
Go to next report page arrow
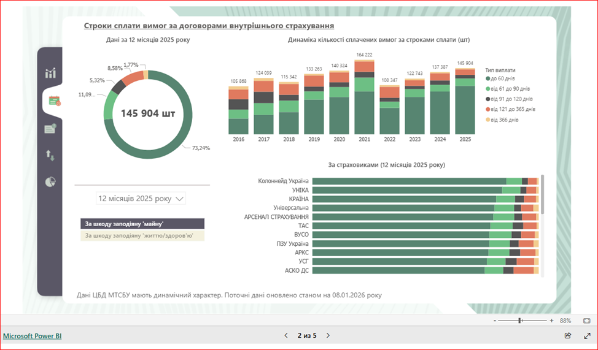click(328, 335)
